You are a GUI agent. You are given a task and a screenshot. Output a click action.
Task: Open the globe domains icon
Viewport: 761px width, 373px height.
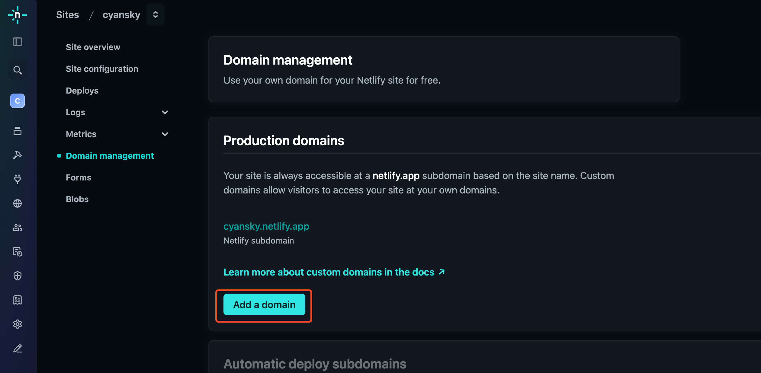coord(18,203)
